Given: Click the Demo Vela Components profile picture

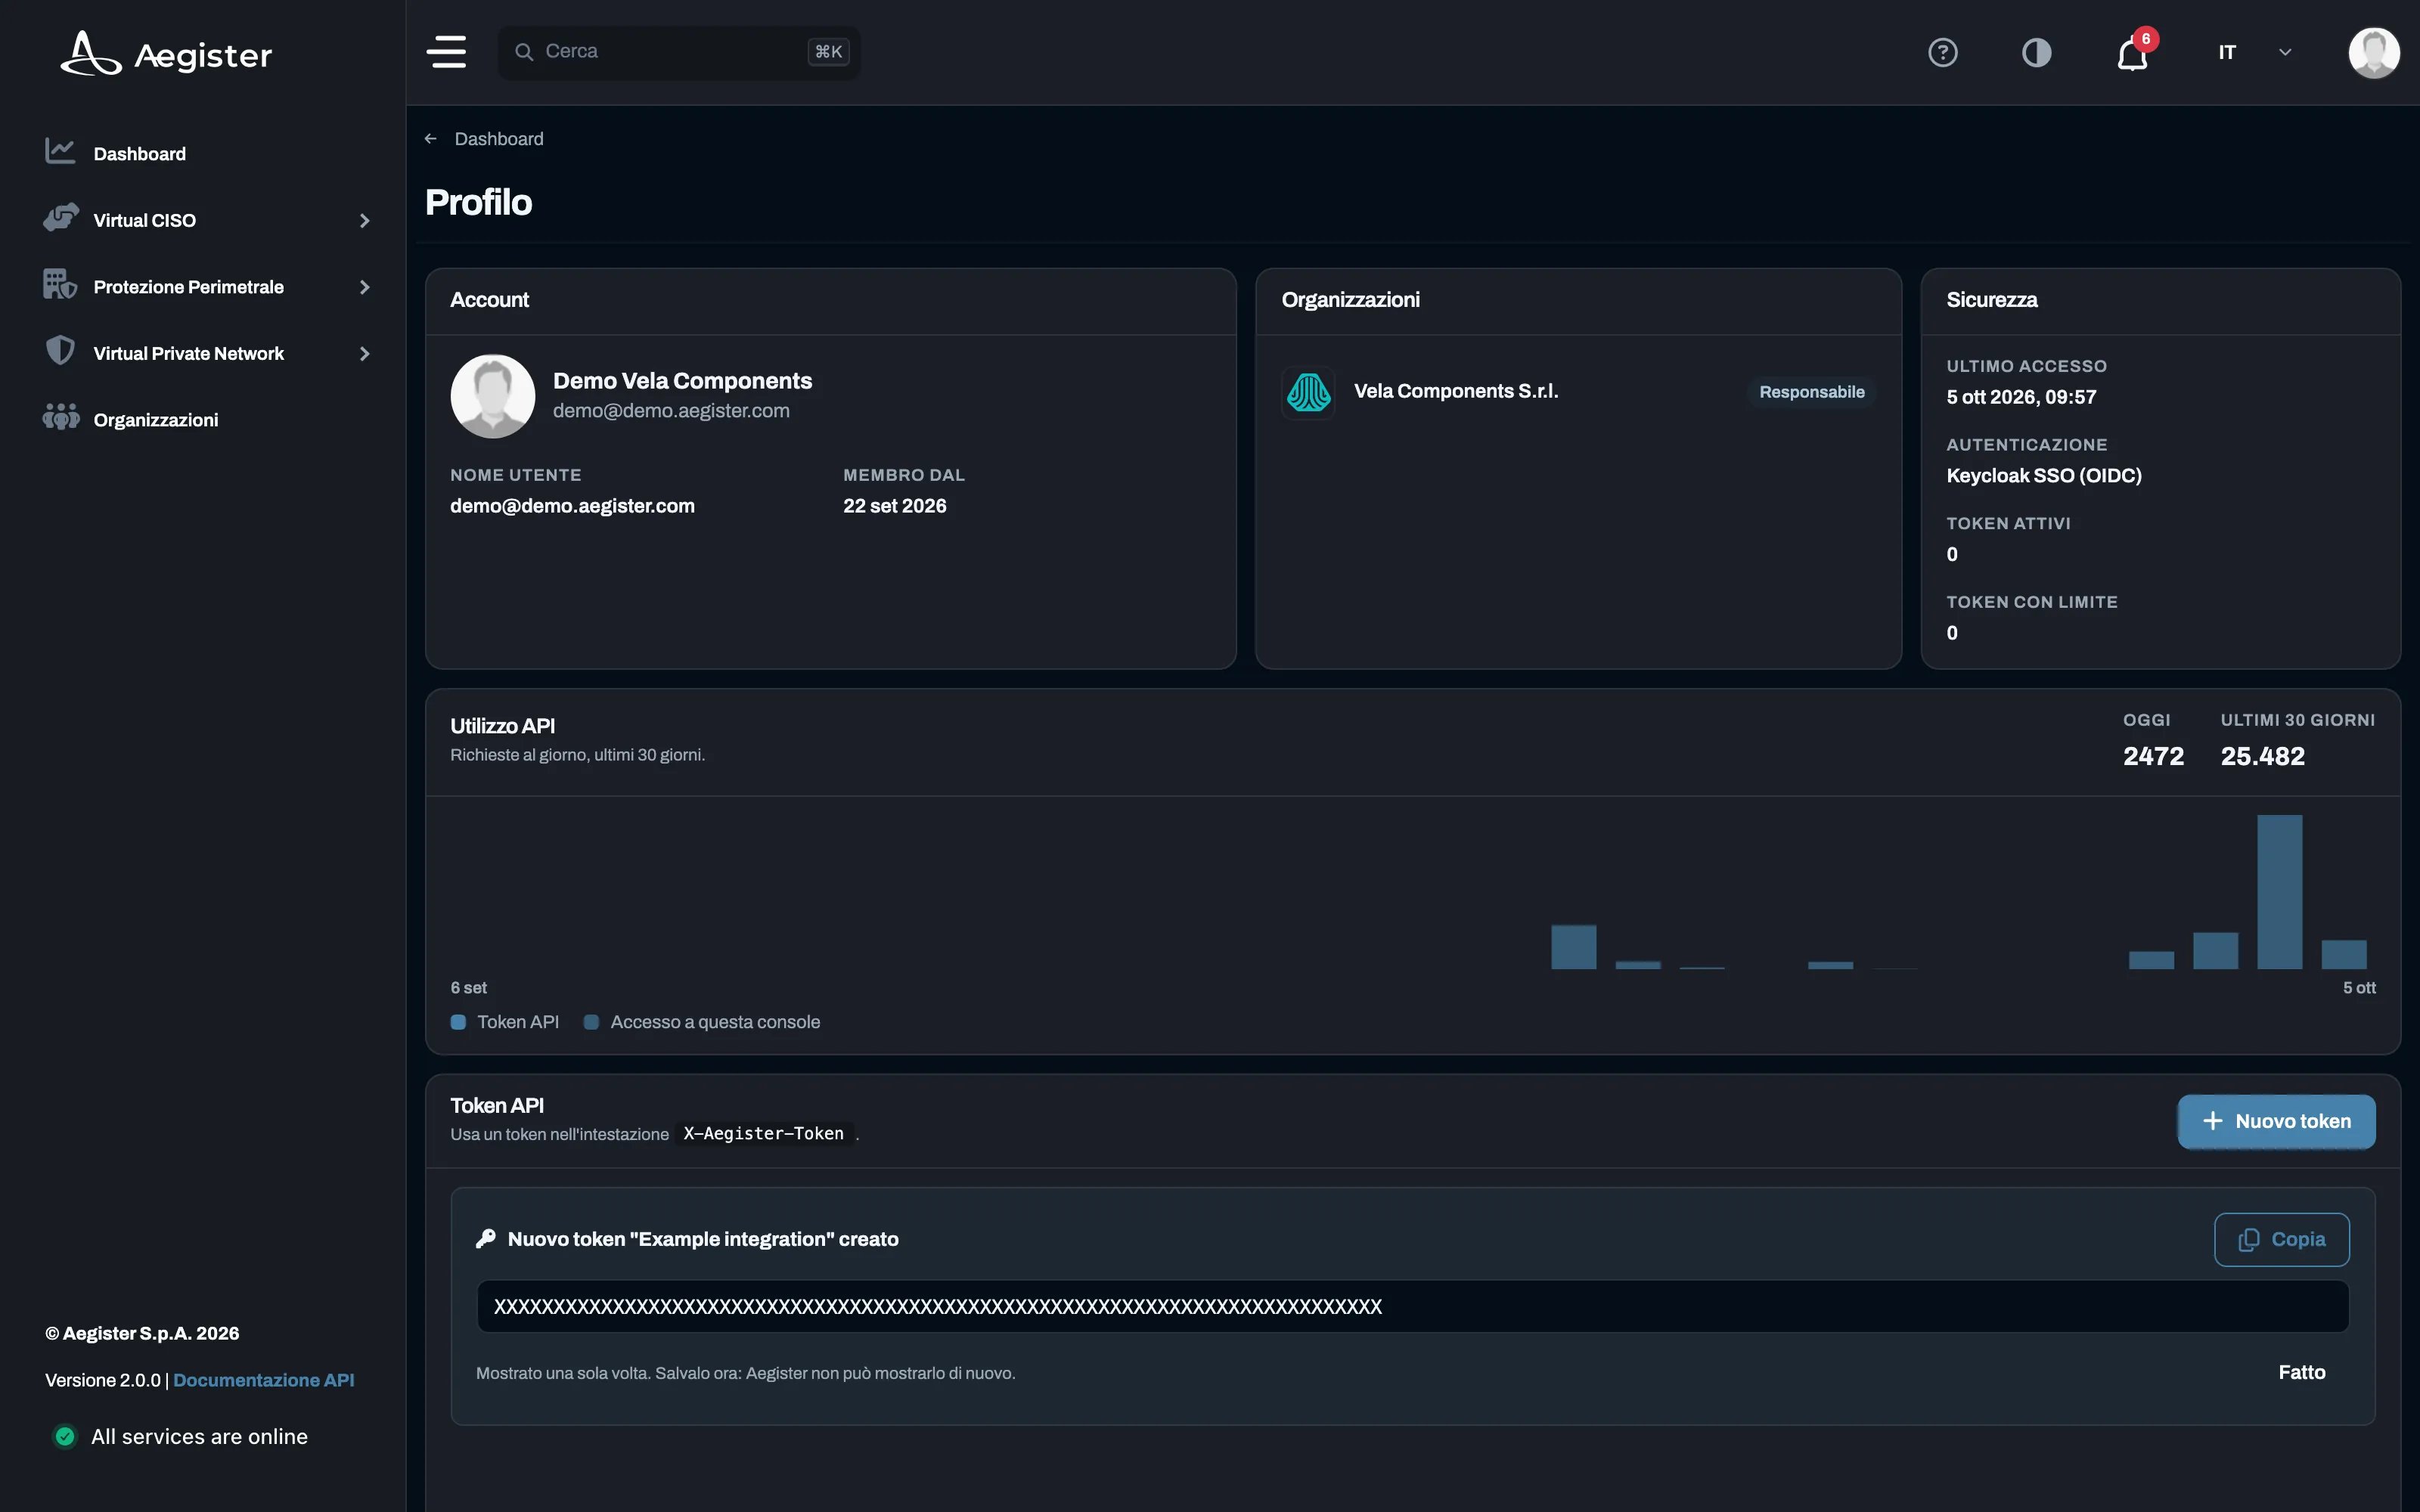Looking at the screenshot, I should [x=493, y=396].
